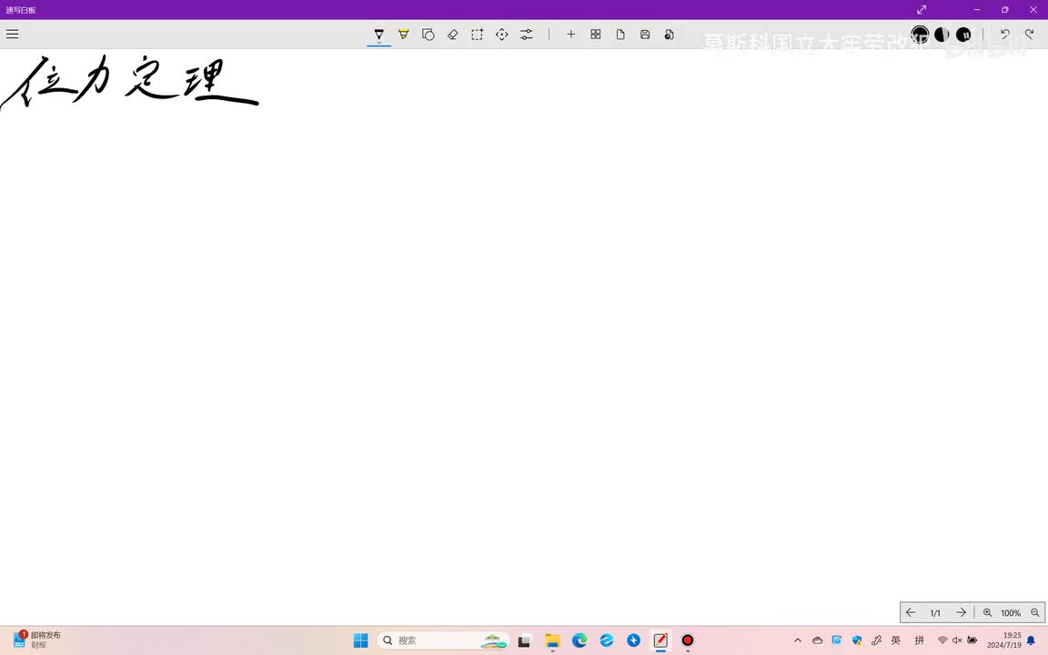Zoom out with magnifier minus
Image resolution: width=1048 pixels, height=655 pixels.
pyautogui.click(x=1034, y=612)
